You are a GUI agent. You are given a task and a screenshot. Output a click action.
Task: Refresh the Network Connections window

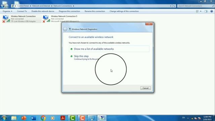pyautogui.click(x=174, y=6)
